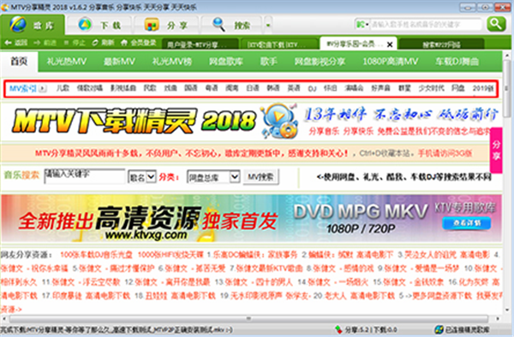Open the 分享 share section icon
This screenshot has height=337, width=514.
tap(152, 25)
